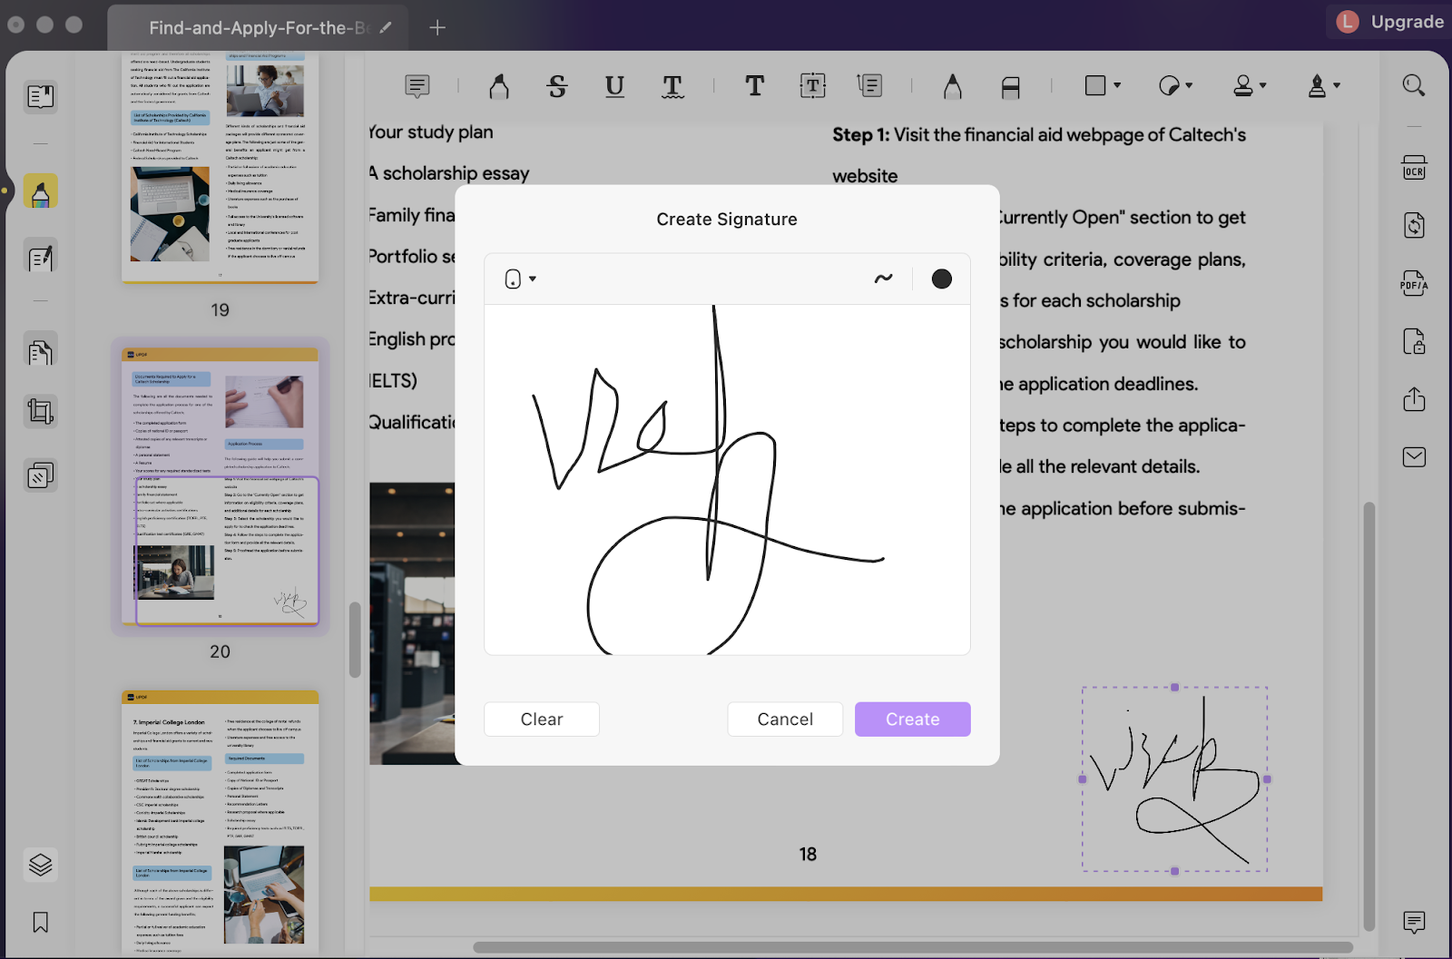Viewport: 1452px width, 959px height.
Task: Pick the black signature color swatch
Action: click(941, 279)
